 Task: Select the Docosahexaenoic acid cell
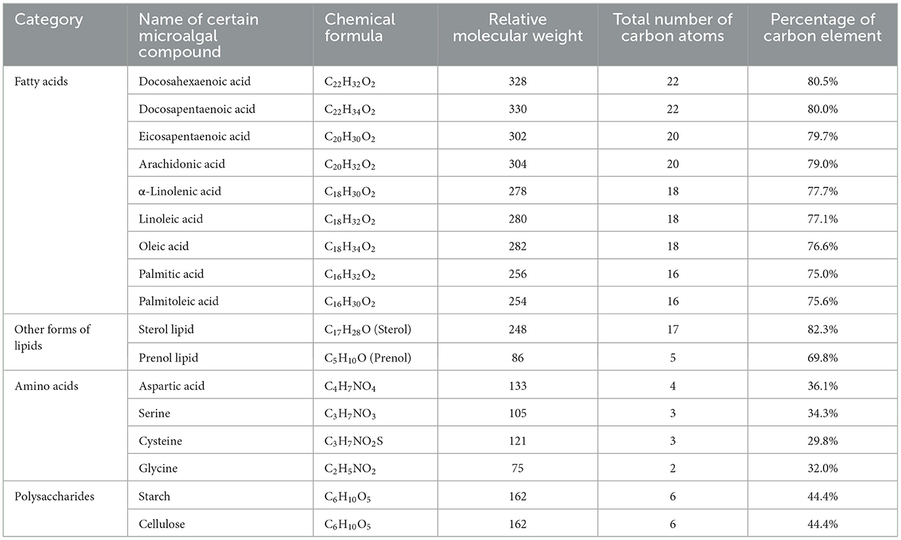(x=195, y=81)
